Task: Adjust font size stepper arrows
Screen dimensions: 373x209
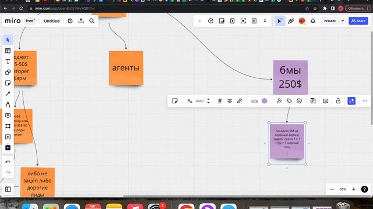Action: [x=209, y=101]
